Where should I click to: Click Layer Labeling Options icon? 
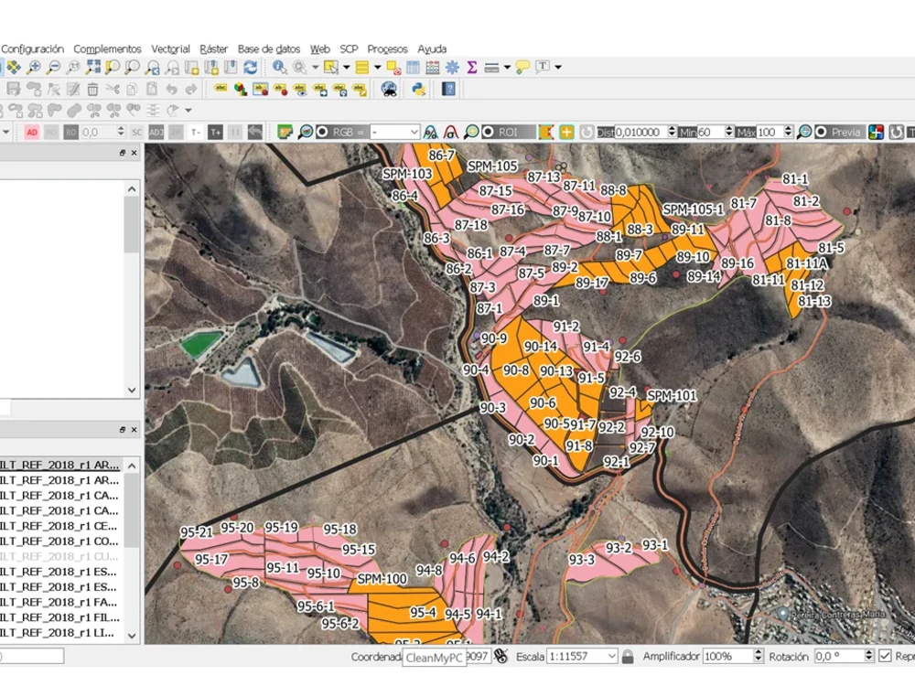pyautogui.click(x=221, y=90)
